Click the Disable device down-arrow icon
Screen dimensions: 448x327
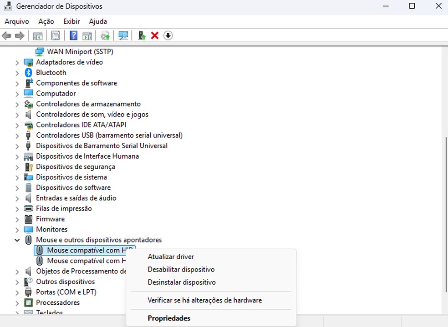pos(168,35)
